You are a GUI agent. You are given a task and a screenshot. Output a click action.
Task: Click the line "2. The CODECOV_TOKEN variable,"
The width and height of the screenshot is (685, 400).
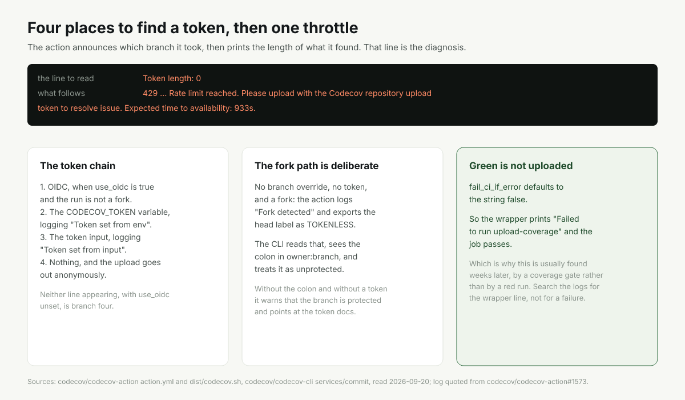(x=105, y=212)
